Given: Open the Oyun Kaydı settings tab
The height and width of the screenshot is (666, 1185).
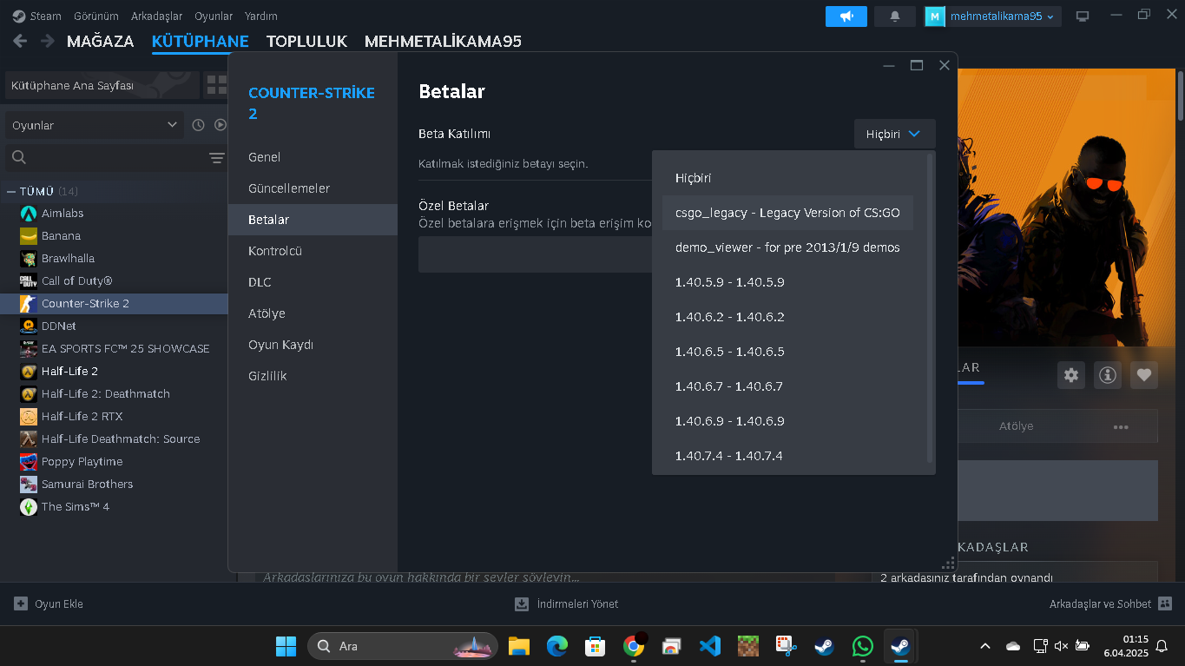Looking at the screenshot, I should pos(313,345).
